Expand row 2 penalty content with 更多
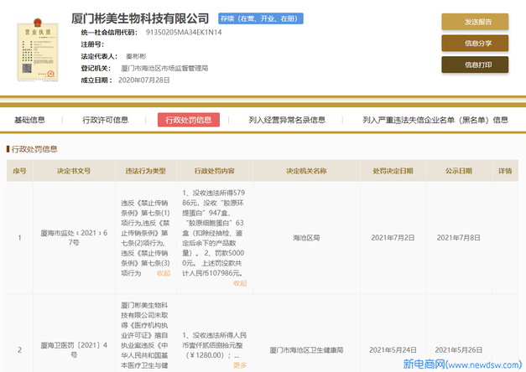This screenshot has width=526, height=372. [x=240, y=365]
